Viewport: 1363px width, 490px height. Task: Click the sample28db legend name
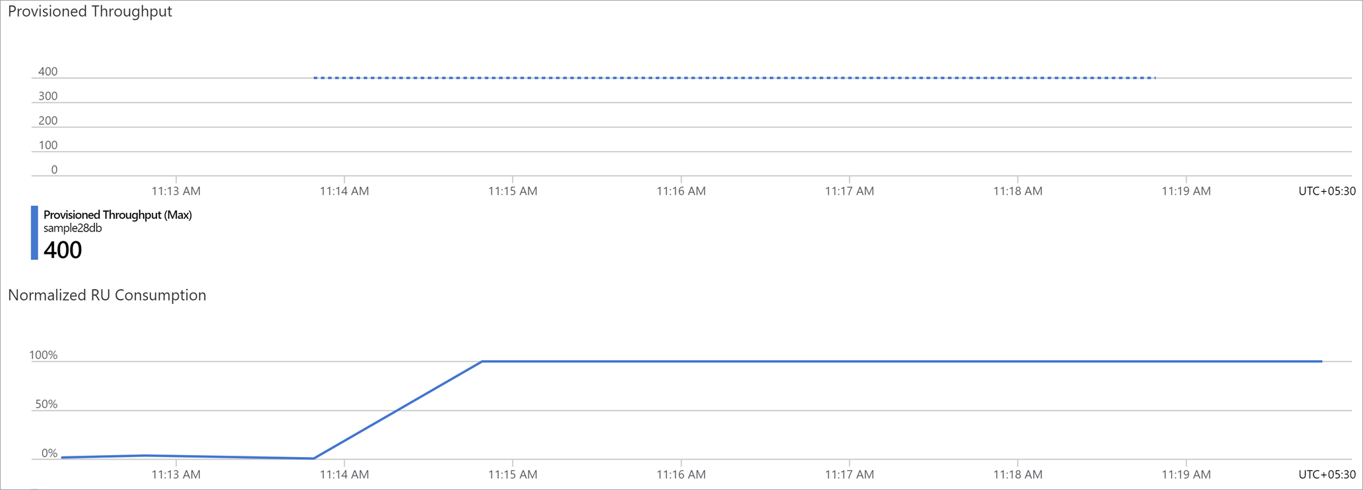pyautogui.click(x=73, y=228)
